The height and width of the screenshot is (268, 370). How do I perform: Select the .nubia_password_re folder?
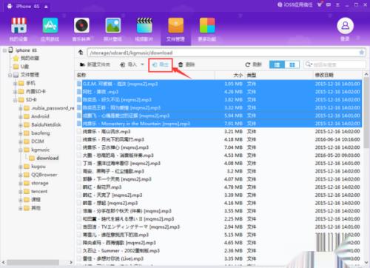pos(53,108)
